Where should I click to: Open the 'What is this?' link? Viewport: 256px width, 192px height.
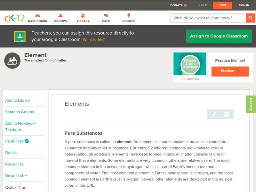(91, 40)
